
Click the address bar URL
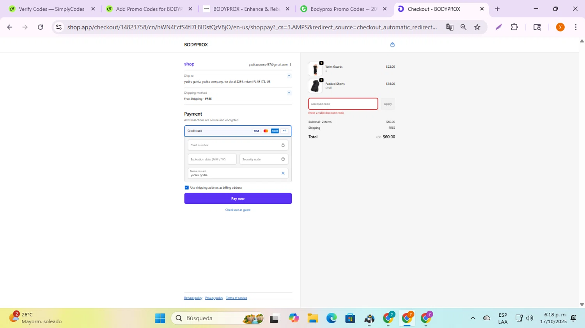(252, 27)
